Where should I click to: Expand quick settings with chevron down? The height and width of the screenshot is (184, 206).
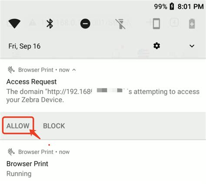pos(192,46)
